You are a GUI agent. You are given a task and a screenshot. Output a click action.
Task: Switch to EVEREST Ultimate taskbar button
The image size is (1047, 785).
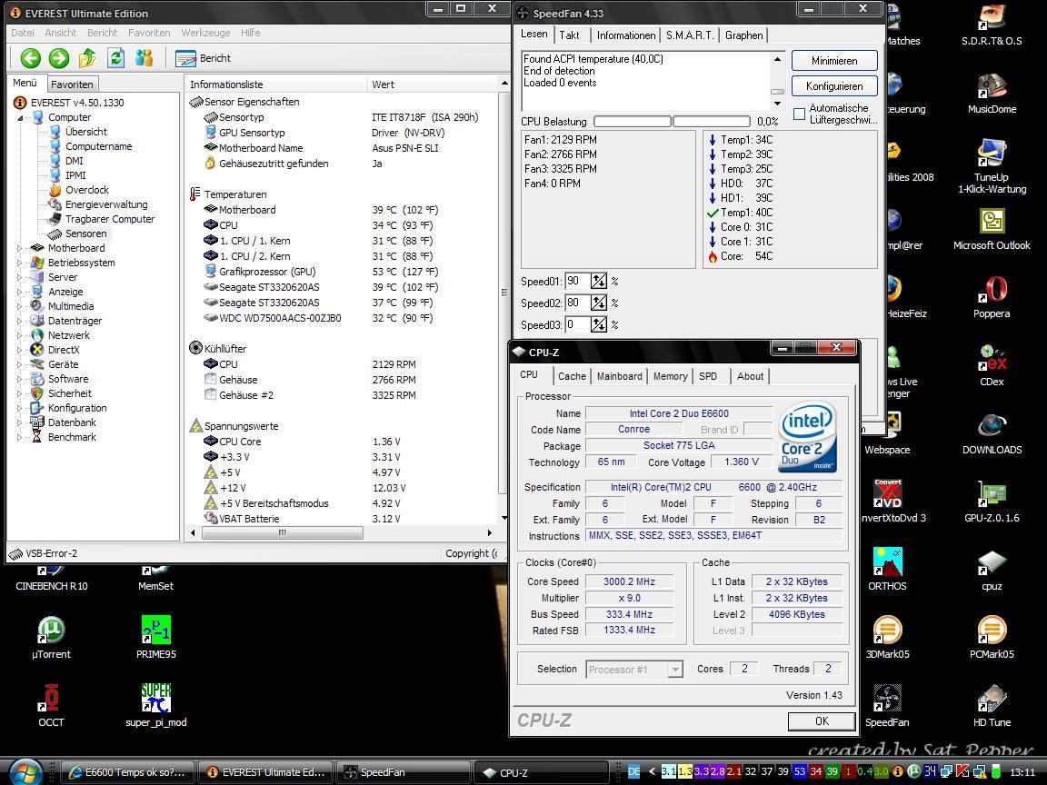(x=265, y=772)
